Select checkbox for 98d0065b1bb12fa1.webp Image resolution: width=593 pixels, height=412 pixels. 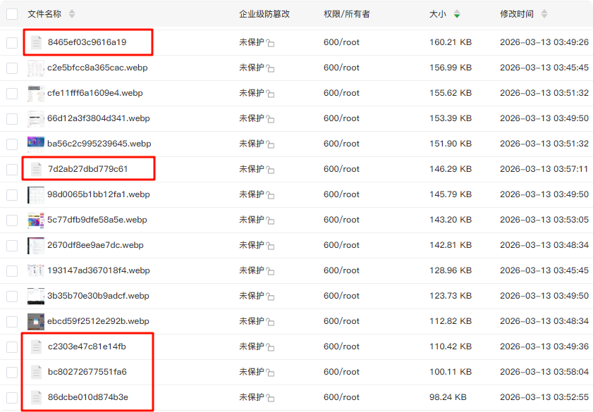(12, 195)
